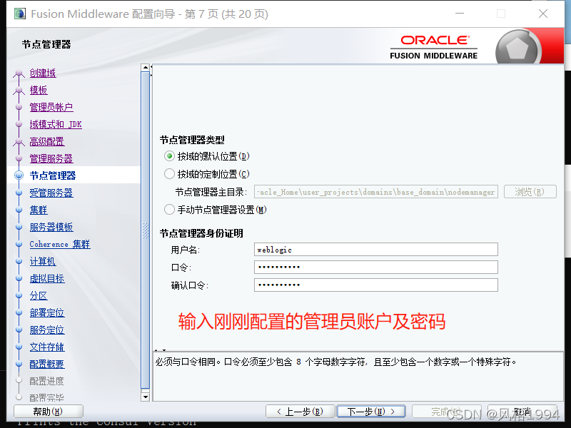Click the 帮助(H) help button
The image size is (571, 428).
(48, 412)
